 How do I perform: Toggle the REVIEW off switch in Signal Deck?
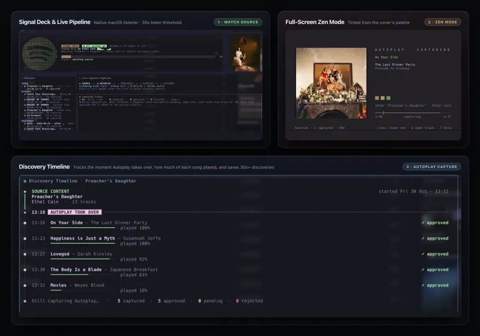pos(118,46)
